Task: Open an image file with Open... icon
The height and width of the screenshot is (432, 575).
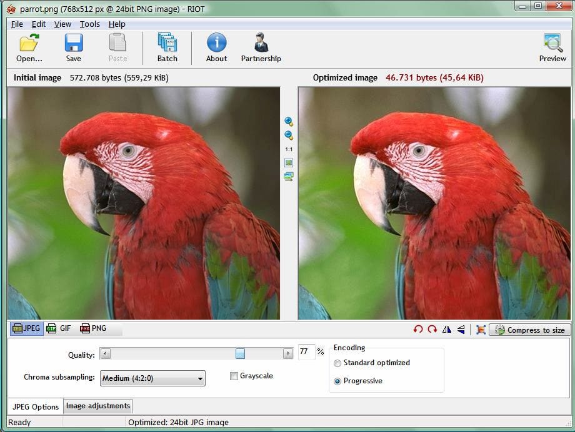Action: tap(29, 47)
